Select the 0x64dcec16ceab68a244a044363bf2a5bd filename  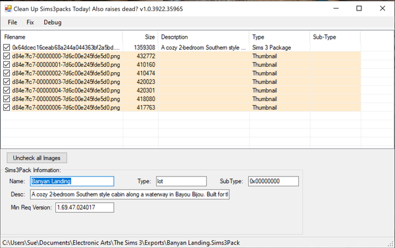[x=66, y=47]
